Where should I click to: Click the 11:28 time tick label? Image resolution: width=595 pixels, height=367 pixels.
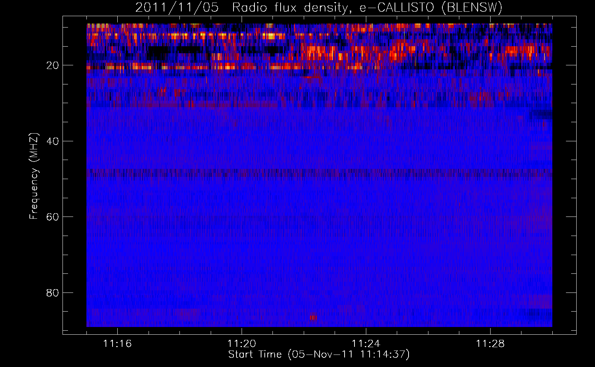pyautogui.click(x=490, y=344)
